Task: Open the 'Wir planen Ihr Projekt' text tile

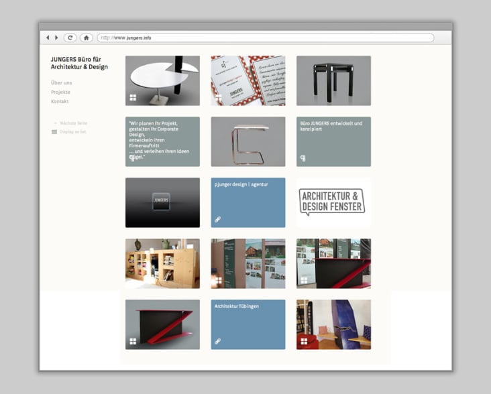Action: point(162,141)
